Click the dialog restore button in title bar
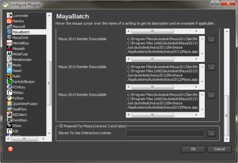The image size is (238, 163). 215,3
